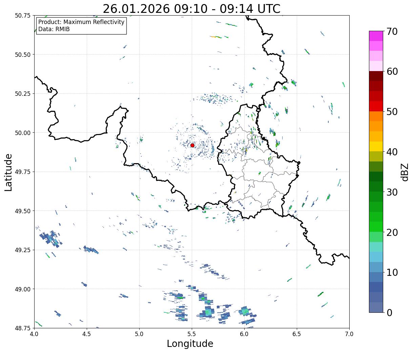Click longitude tick label 5.0
Image resolution: width=413 pixels, height=352 pixels.
click(139, 334)
